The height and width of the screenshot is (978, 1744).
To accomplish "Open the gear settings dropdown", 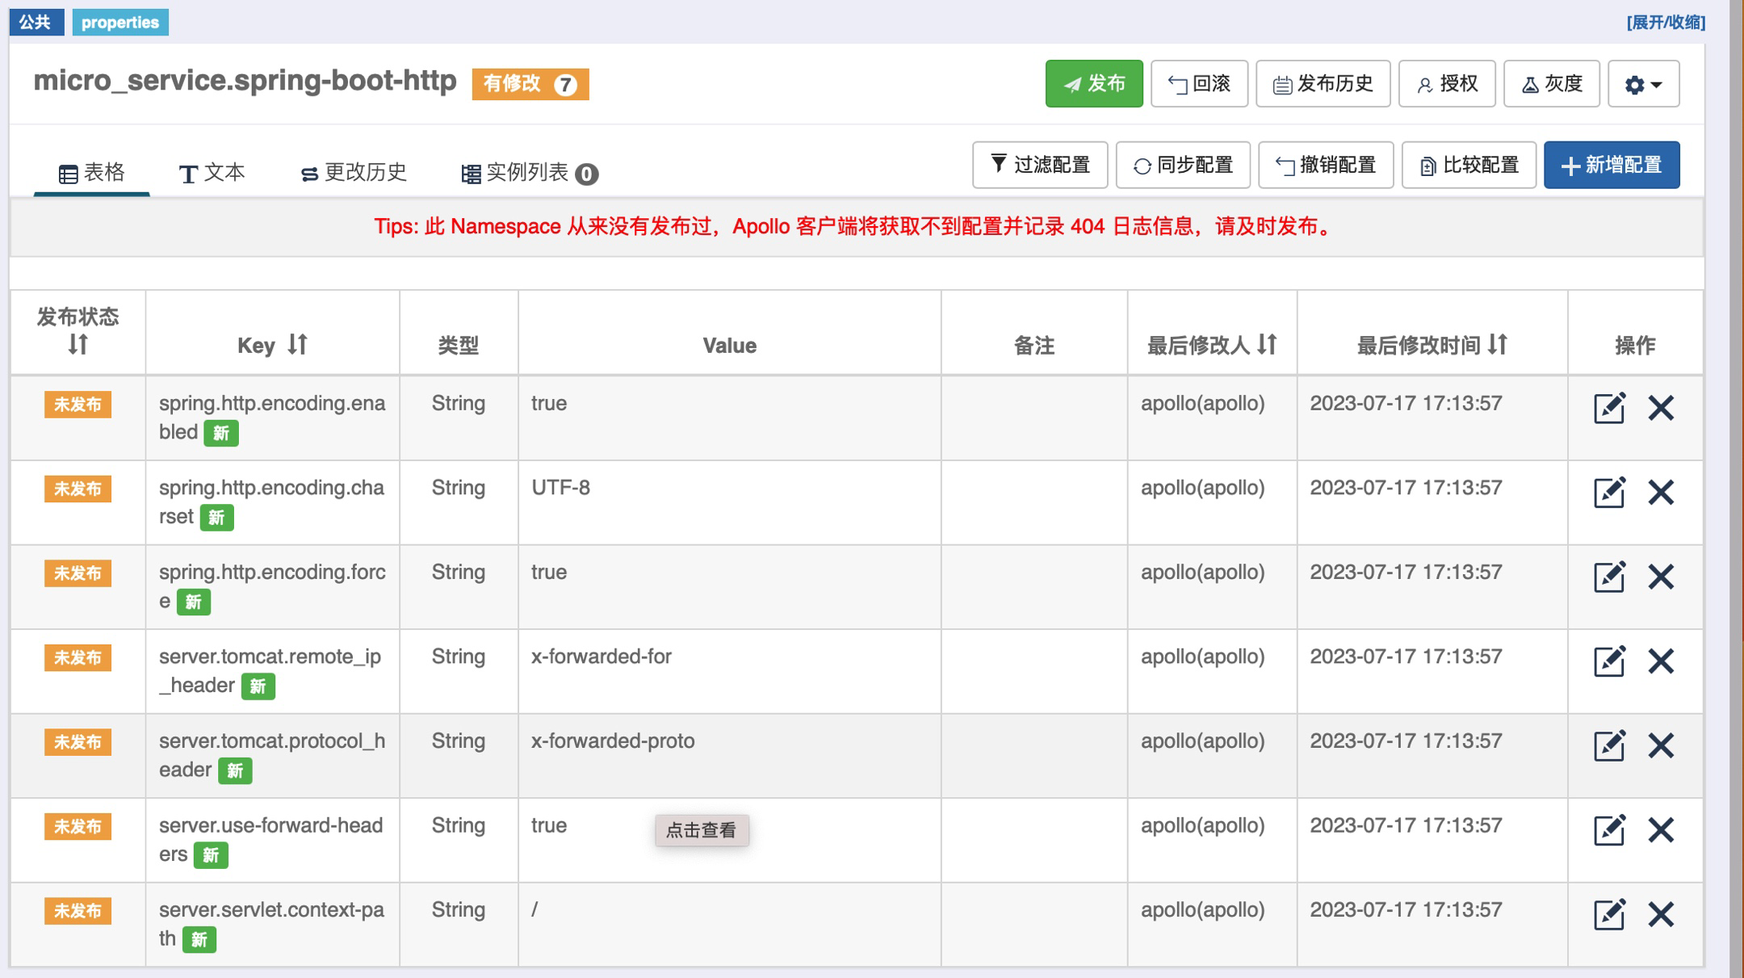I will [1643, 84].
